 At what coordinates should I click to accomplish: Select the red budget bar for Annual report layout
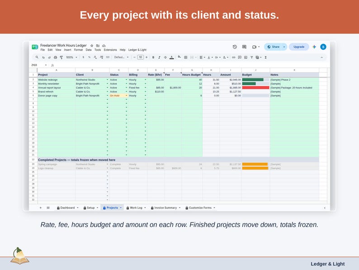click(255, 87)
